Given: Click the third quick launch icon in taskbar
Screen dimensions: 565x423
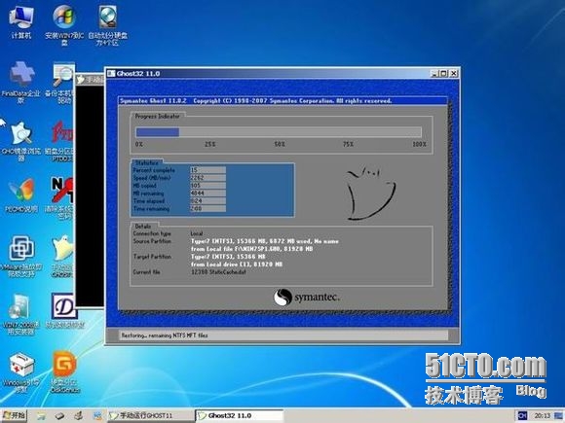Looking at the screenshot, I should point(78,416).
